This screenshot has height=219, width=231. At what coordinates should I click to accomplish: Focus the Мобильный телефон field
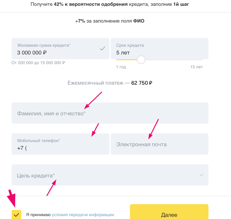coord(60,144)
